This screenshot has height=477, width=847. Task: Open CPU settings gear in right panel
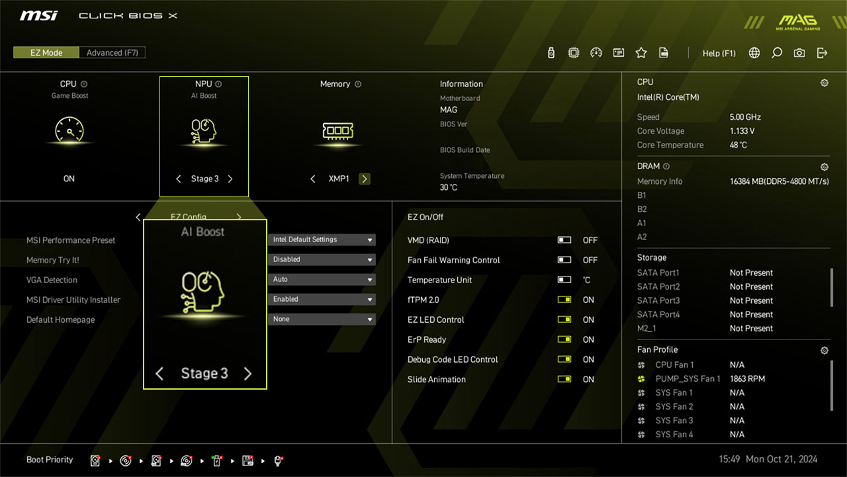click(x=825, y=83)
